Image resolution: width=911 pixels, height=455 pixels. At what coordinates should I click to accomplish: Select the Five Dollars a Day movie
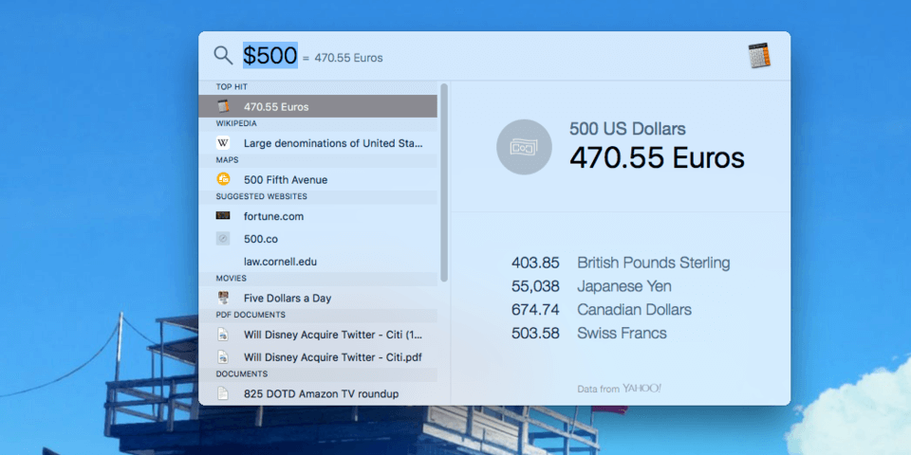click(x=318, y=299)
